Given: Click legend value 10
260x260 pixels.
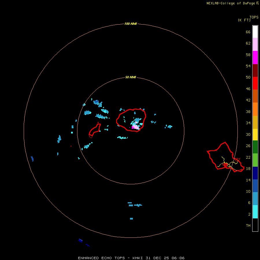Looking at the screenshot, I should coord(248,192).
